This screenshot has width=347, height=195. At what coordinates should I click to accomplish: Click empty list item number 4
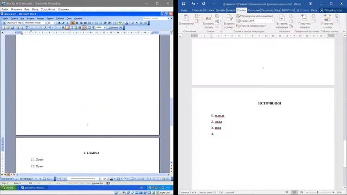tap(213, 134)
